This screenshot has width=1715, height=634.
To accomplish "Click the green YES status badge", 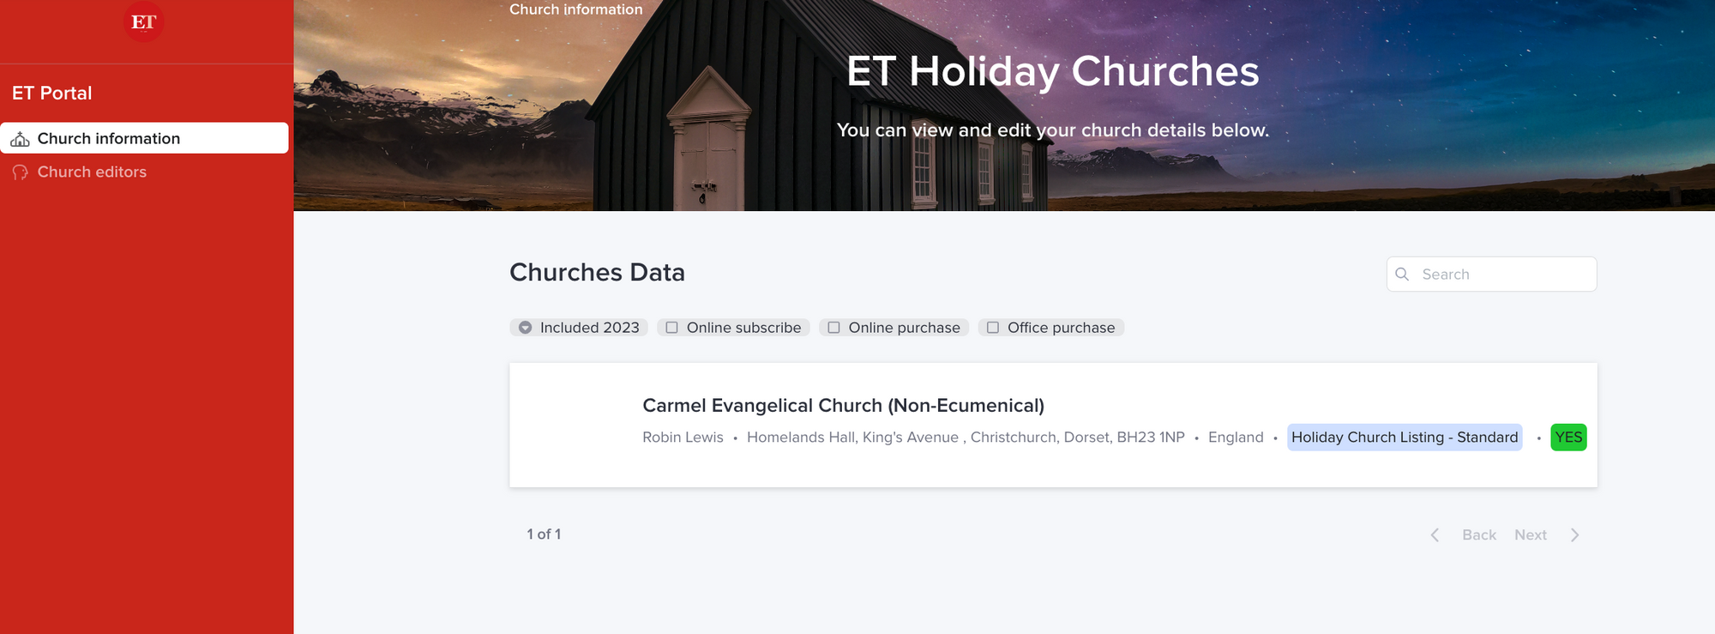I will 1568,438.
